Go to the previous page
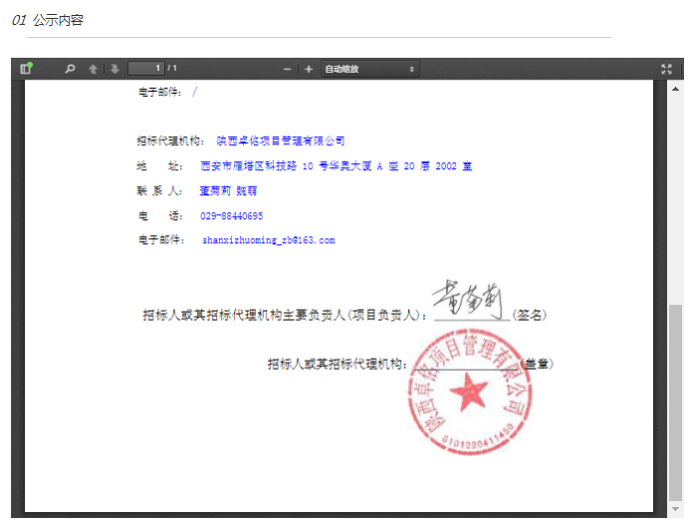The image size is (689, 521). 94,69
